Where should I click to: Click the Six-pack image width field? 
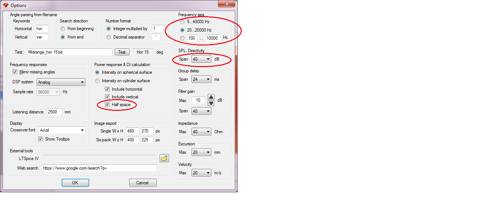(x=132, y=140)
